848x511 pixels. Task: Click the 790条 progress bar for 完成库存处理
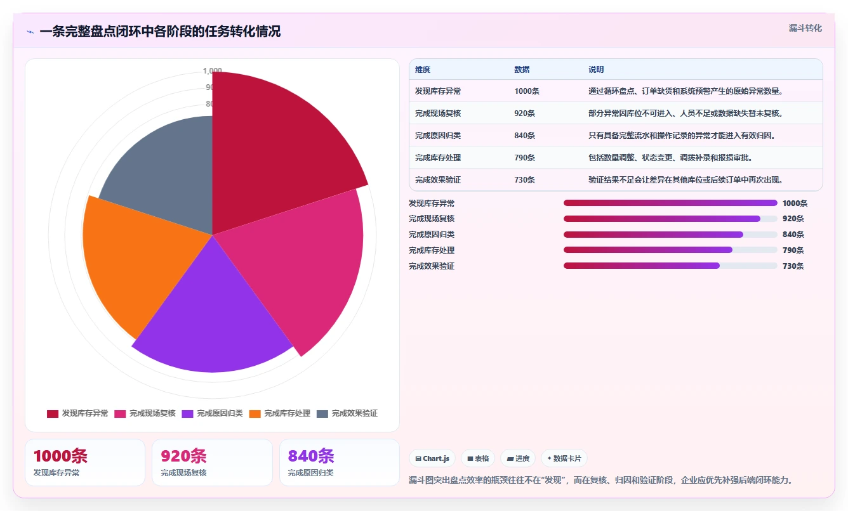(670, 250)
